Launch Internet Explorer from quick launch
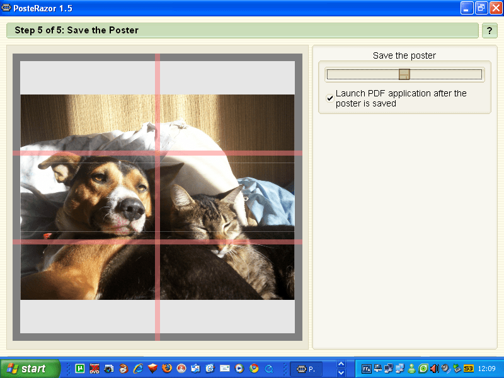Viewport: 504px width, 378px height. [138, 369]
